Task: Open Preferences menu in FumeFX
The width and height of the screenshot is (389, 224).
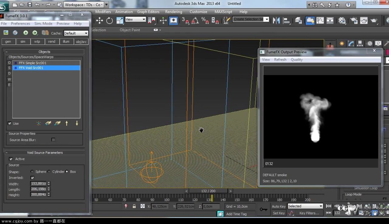Action: 20,24
